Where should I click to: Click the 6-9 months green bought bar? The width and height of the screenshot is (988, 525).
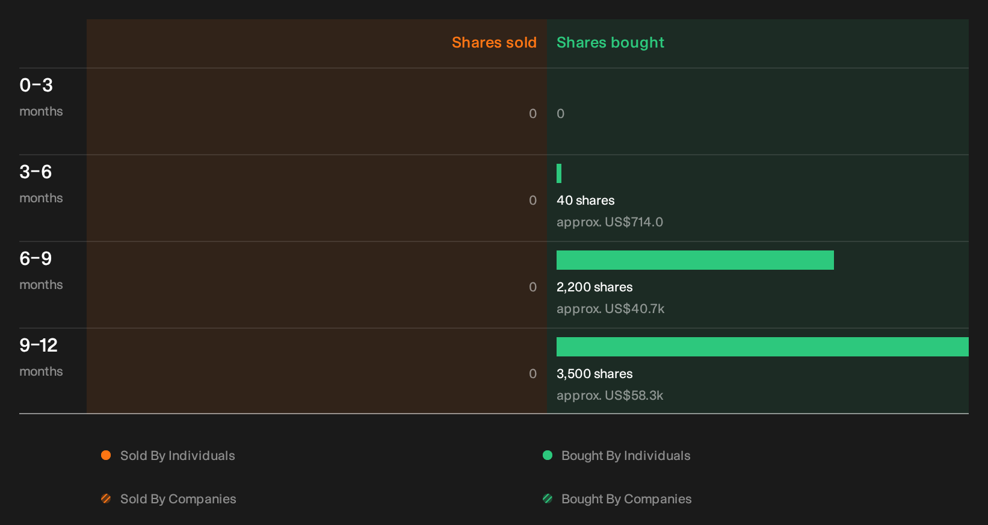pyautogui.click(x=695, y=260)
